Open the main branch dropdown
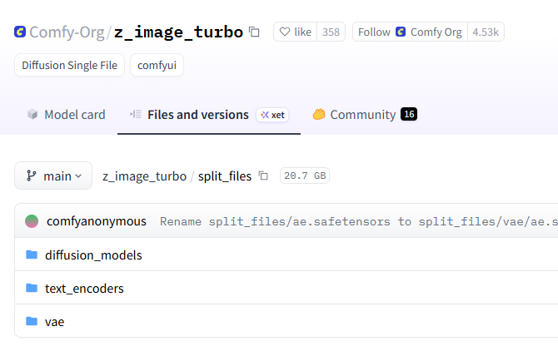The image size is (558, 351). [53, 175]
